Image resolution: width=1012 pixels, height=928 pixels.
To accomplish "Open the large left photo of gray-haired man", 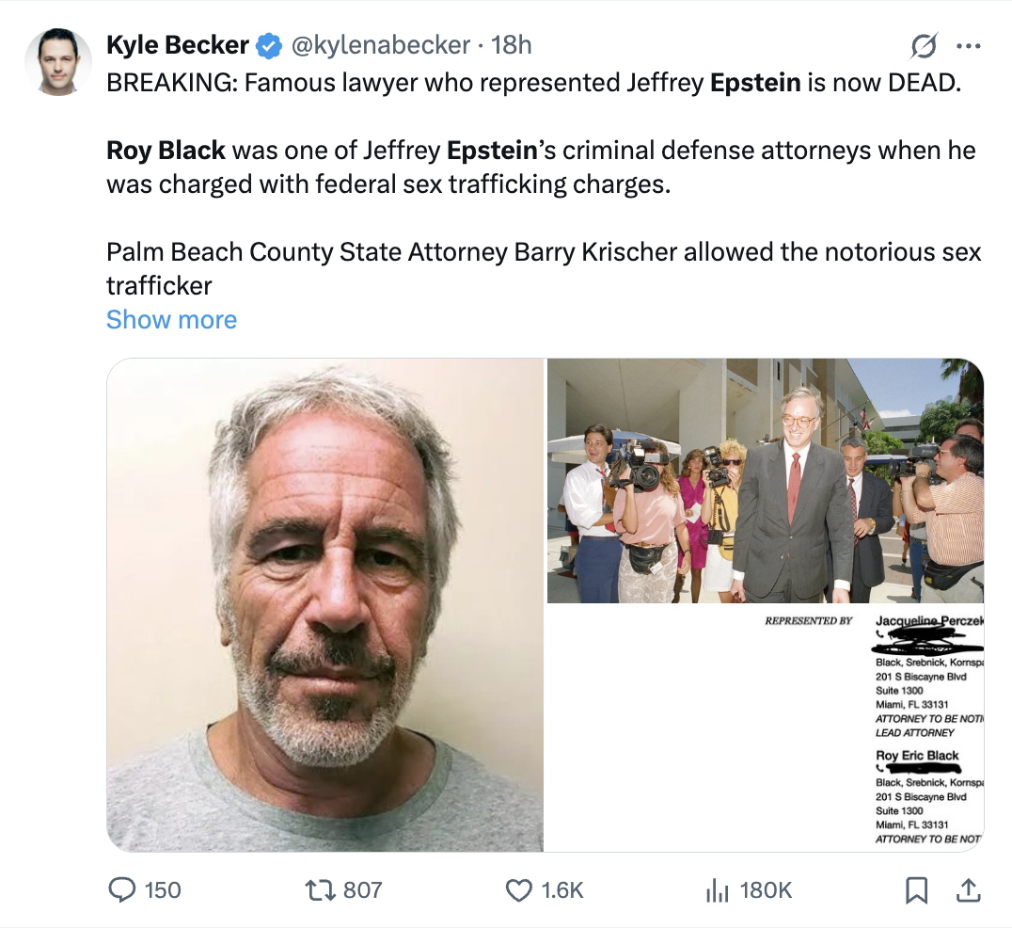I will point(325,604).
